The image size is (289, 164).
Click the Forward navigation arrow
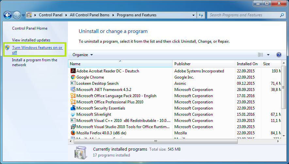click(x=17, y=15)
